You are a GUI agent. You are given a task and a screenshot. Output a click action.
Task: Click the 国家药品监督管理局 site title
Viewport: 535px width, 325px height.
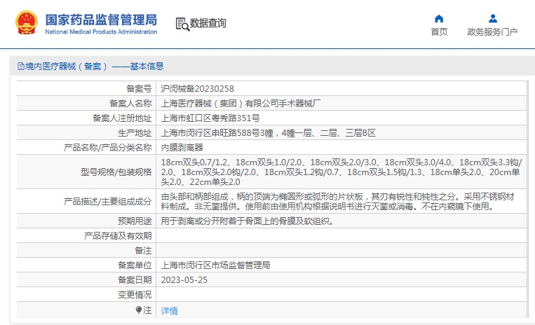pyautogui.click(x=102, y=20)
